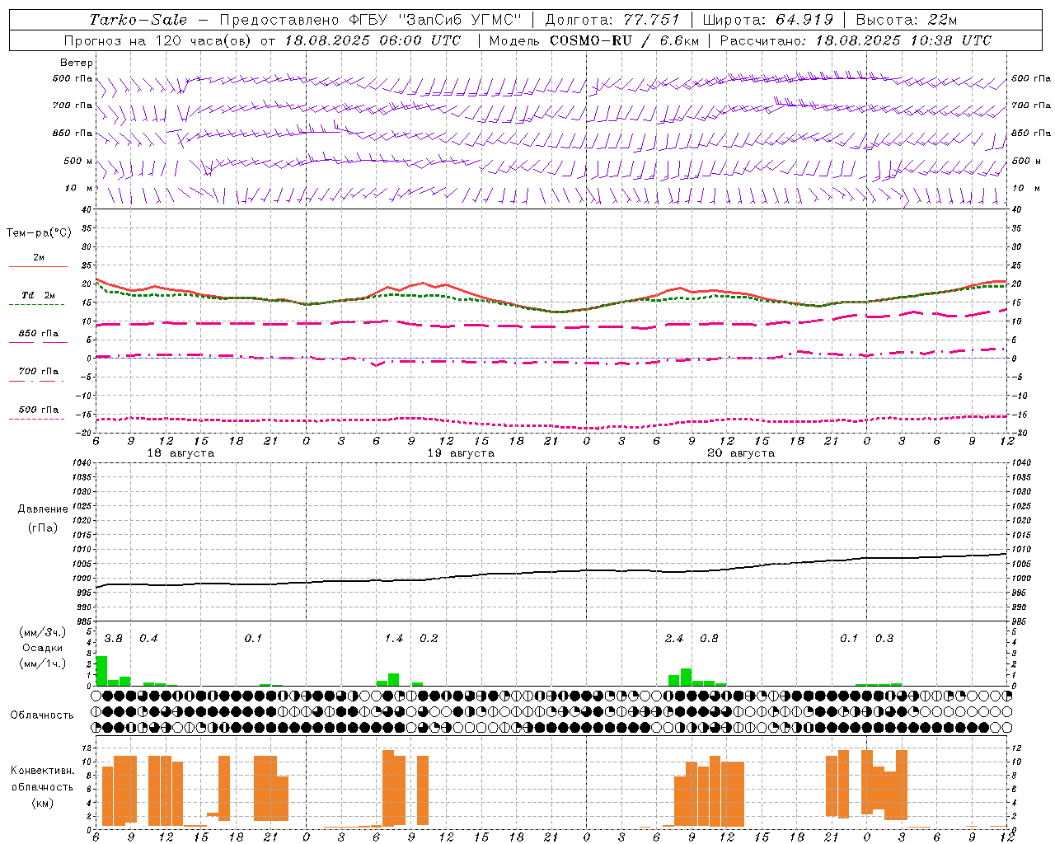The height and width of the screenshot is (844, 1055).
Task: Click the calculation time 18.08.2025 10:38 UTC
Action: (x=903, y=40)
